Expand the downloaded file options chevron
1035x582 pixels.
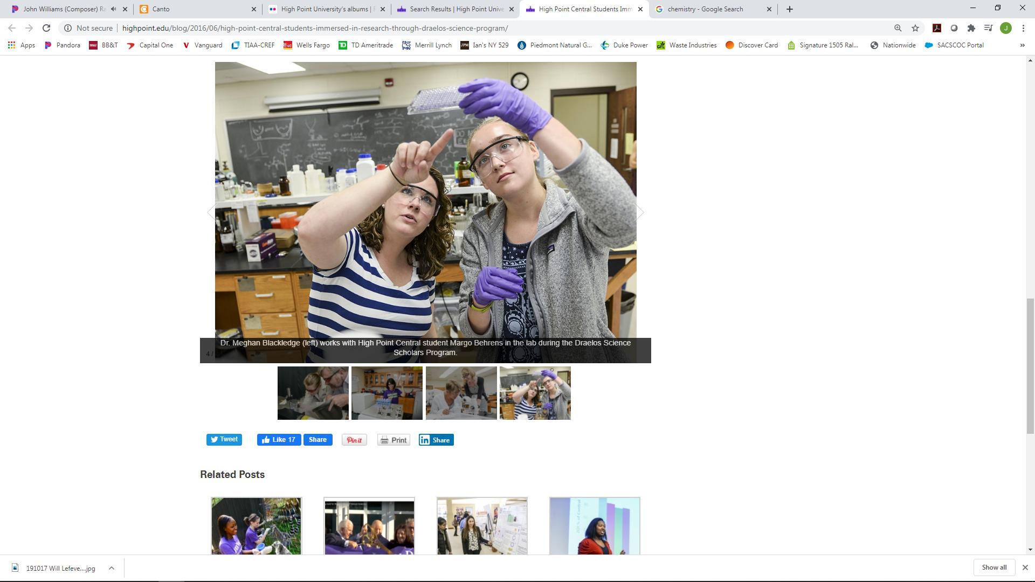pyautogui.click(x=111, y=568)
